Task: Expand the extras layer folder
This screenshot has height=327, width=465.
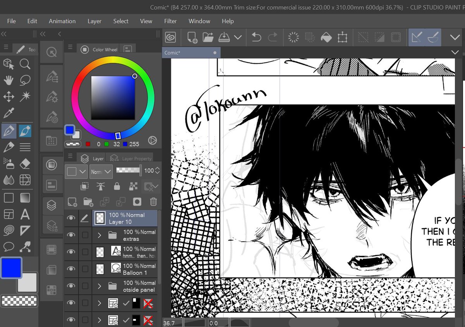Action: tap(100, 235)
